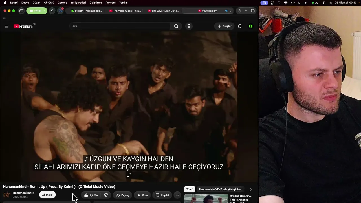
Task: Expand the YAYIN dropdown in Safari toolbar
Action: (37, 11)
